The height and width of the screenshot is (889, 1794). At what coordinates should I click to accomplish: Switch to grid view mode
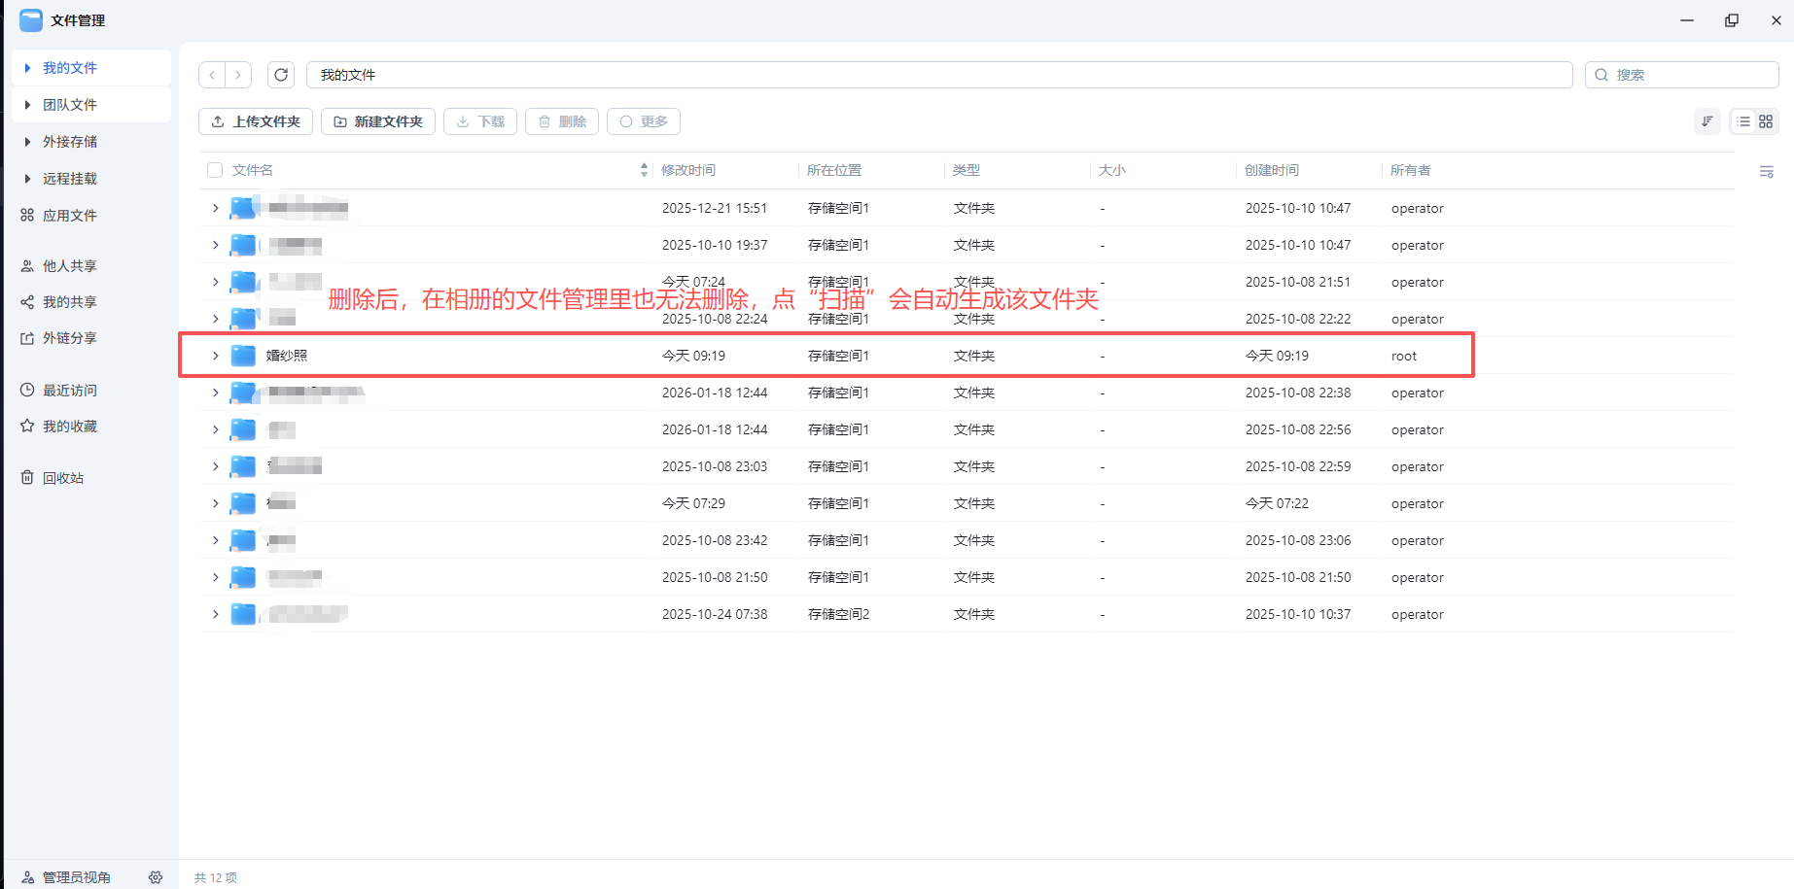pos(1767,121)
